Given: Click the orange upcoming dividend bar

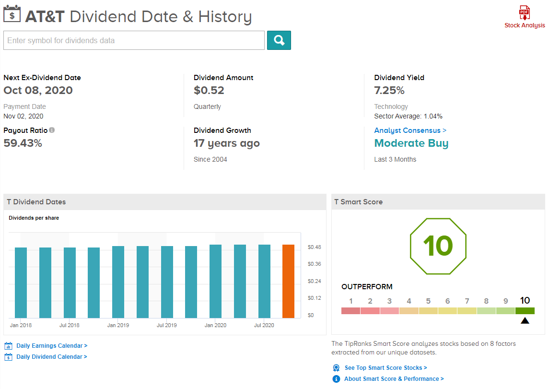Looking at the screenshot, I should click(289, 281).
